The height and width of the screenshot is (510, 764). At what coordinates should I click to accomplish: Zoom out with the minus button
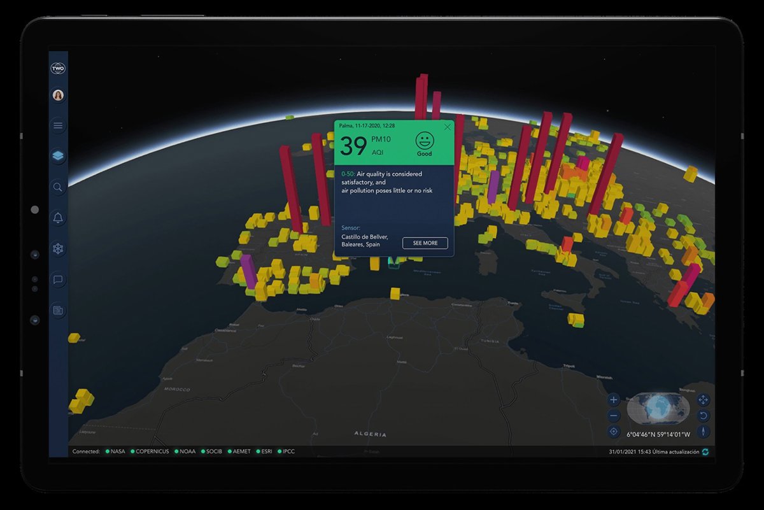click(614, 416)
